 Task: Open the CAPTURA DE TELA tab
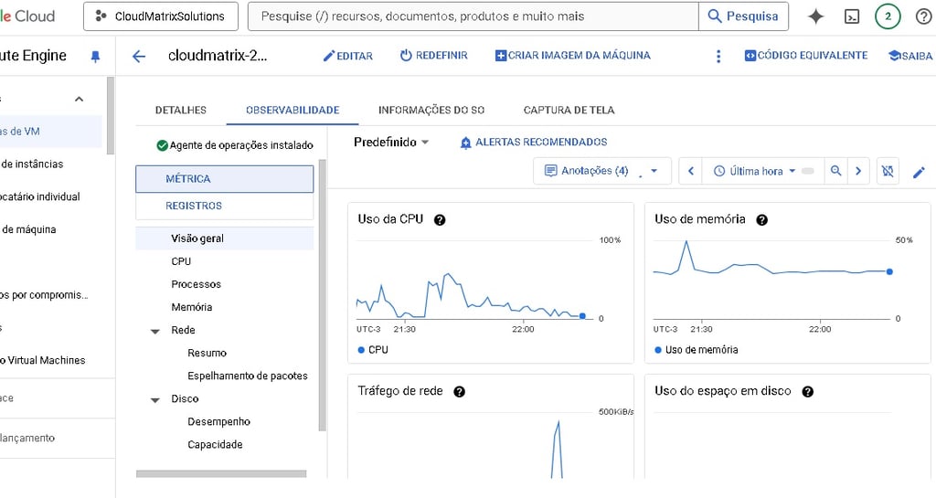point(569,111)
